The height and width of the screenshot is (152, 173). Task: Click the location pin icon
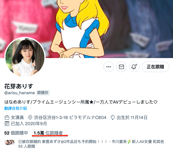point(30,118)
